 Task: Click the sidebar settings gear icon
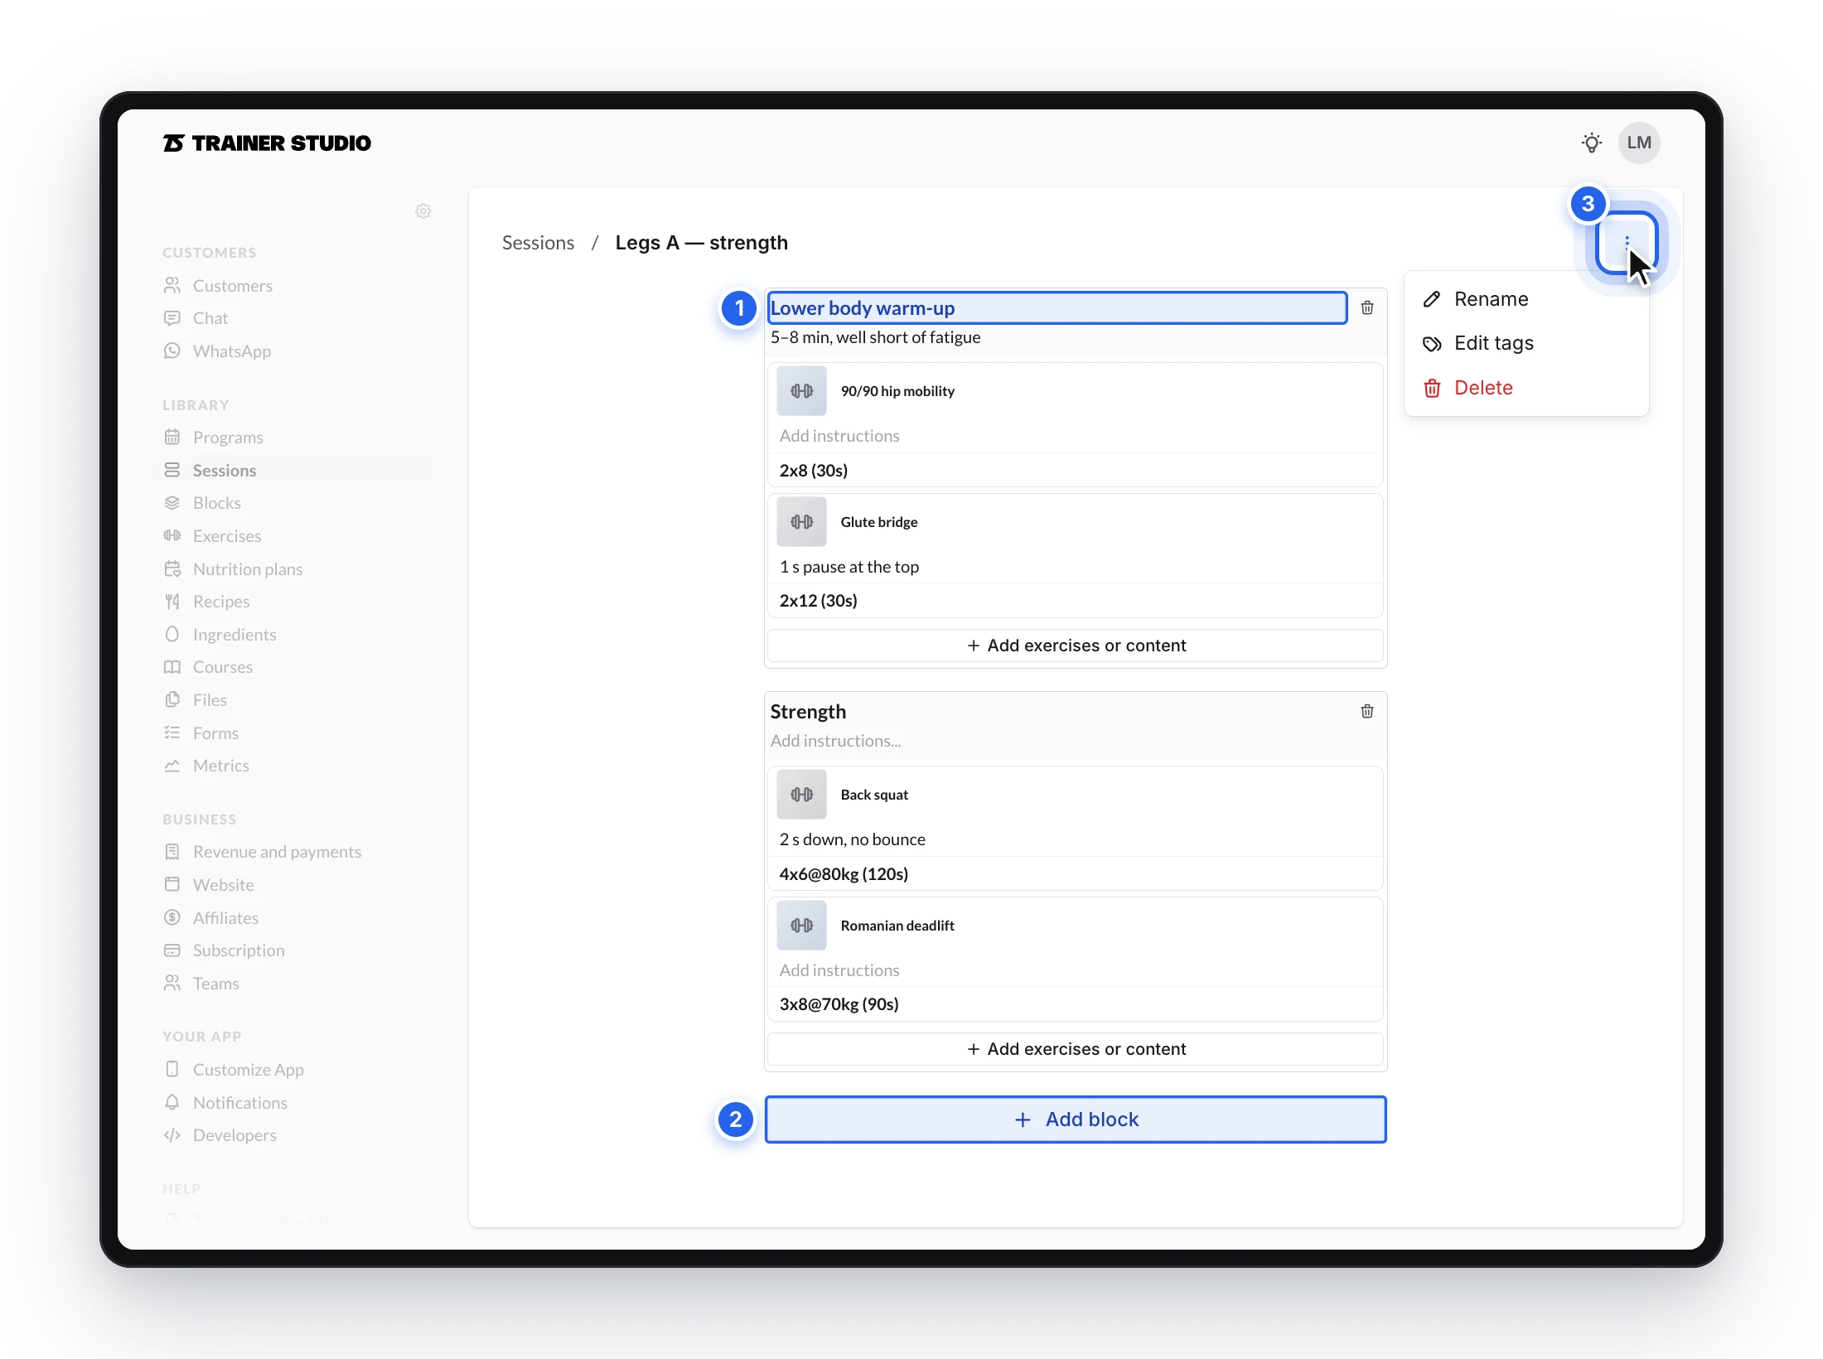point(423,211)
